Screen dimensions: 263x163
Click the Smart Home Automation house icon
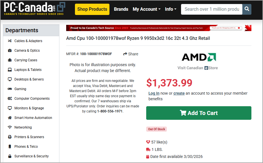(10, 118)
